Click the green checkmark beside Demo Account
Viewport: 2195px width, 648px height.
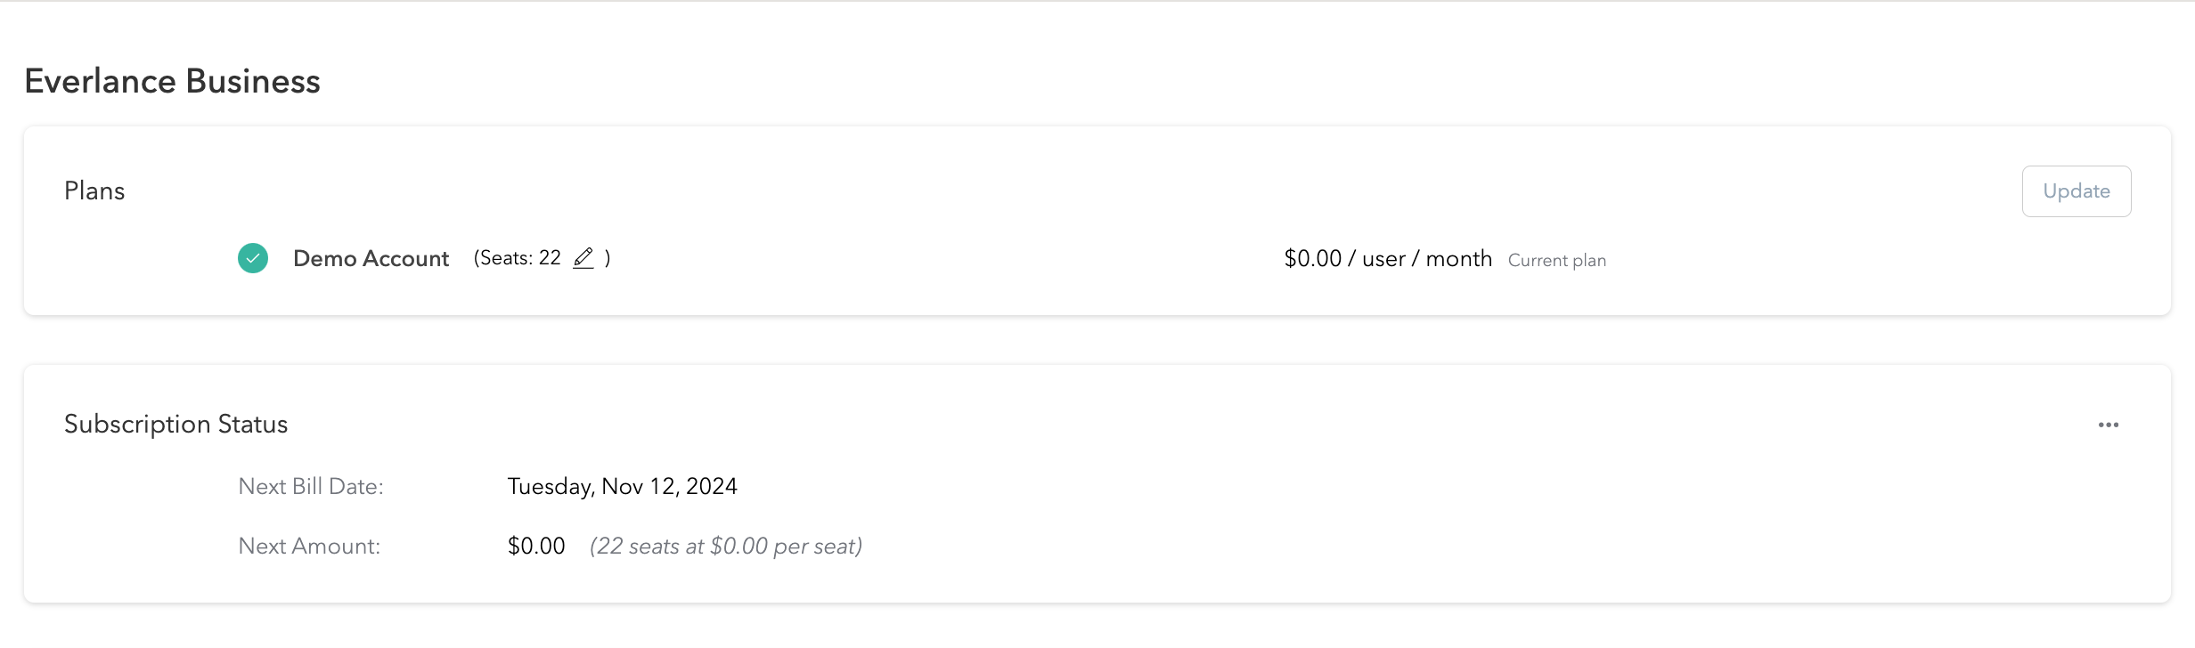[253, 258]
